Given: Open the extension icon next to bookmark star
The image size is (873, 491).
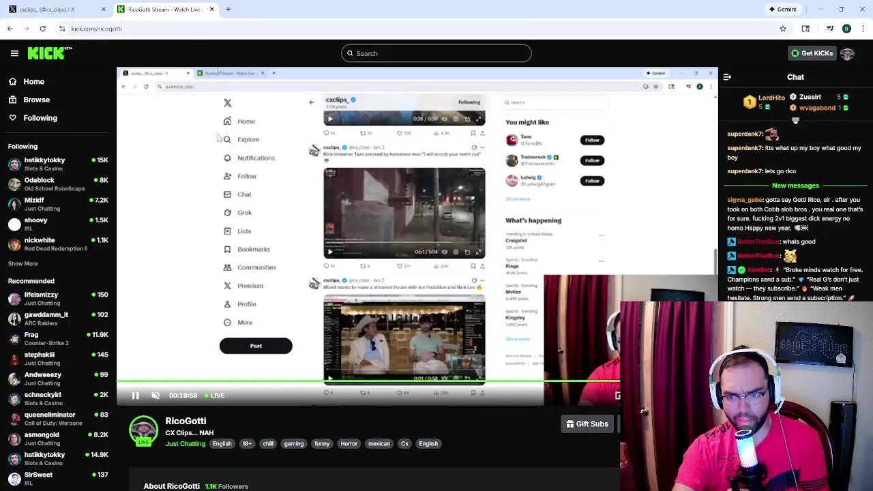Looking at the screenshot, I should point(805,29).
